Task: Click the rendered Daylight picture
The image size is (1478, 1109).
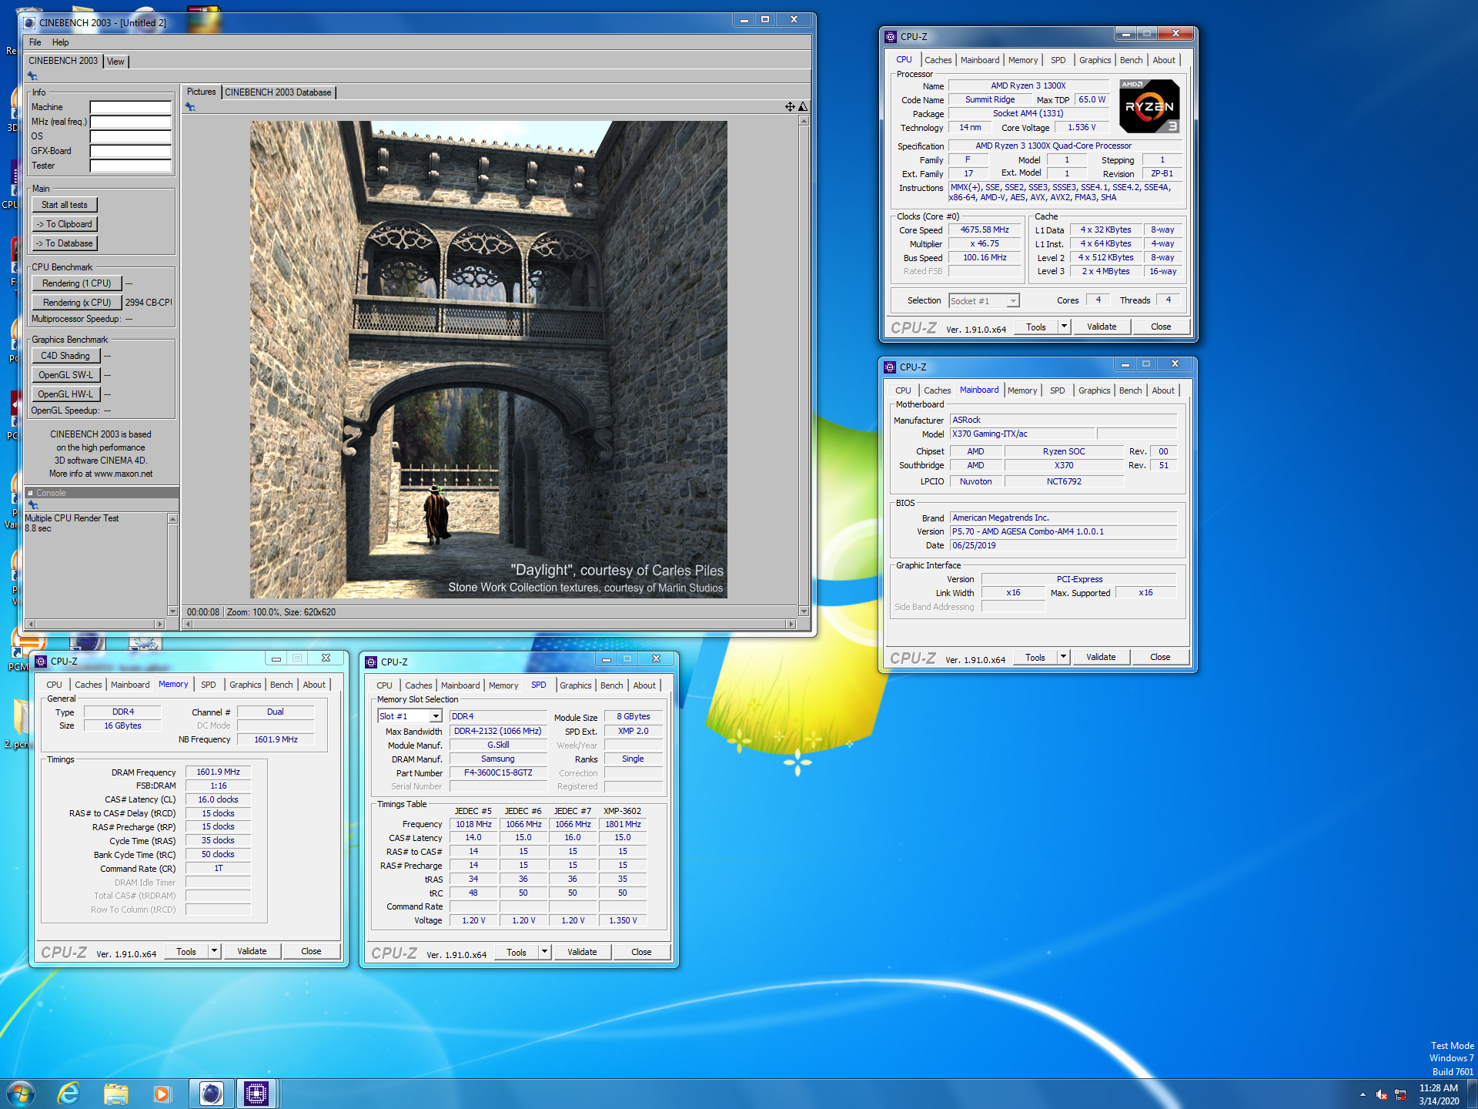Action: point(488,360)
